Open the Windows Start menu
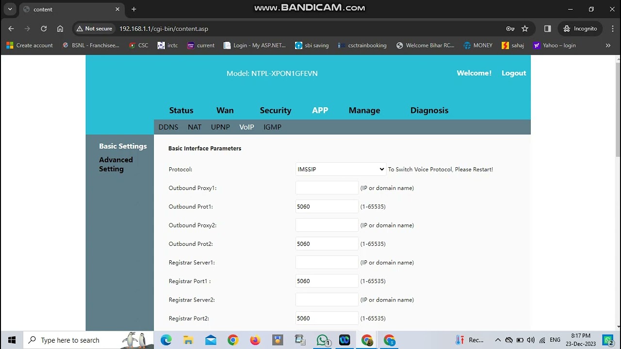This screenshot has height=349, width=621. click(12, 340)
